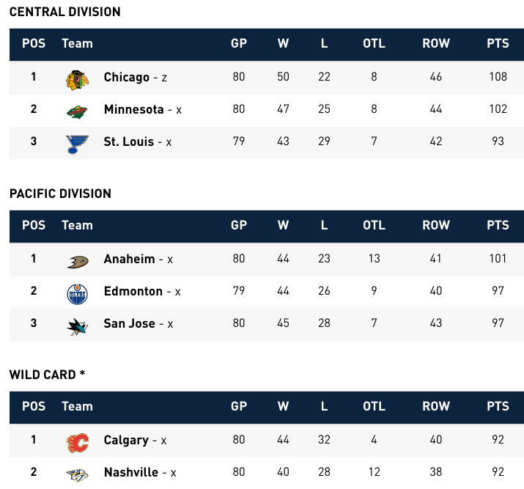Open the Minnesota team link
Screen dimensions: 524x489
pyautogui.click(x=133, y=109)
